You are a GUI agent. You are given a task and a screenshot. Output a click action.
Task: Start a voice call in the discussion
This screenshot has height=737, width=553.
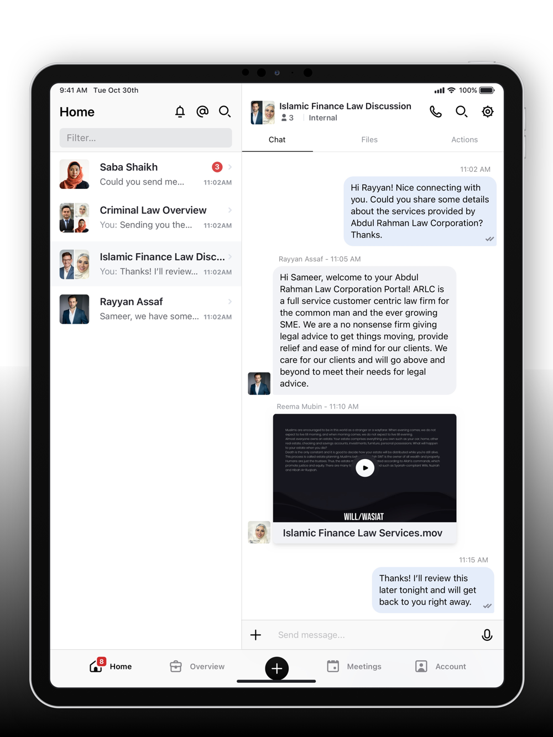[x=436, y=112]
